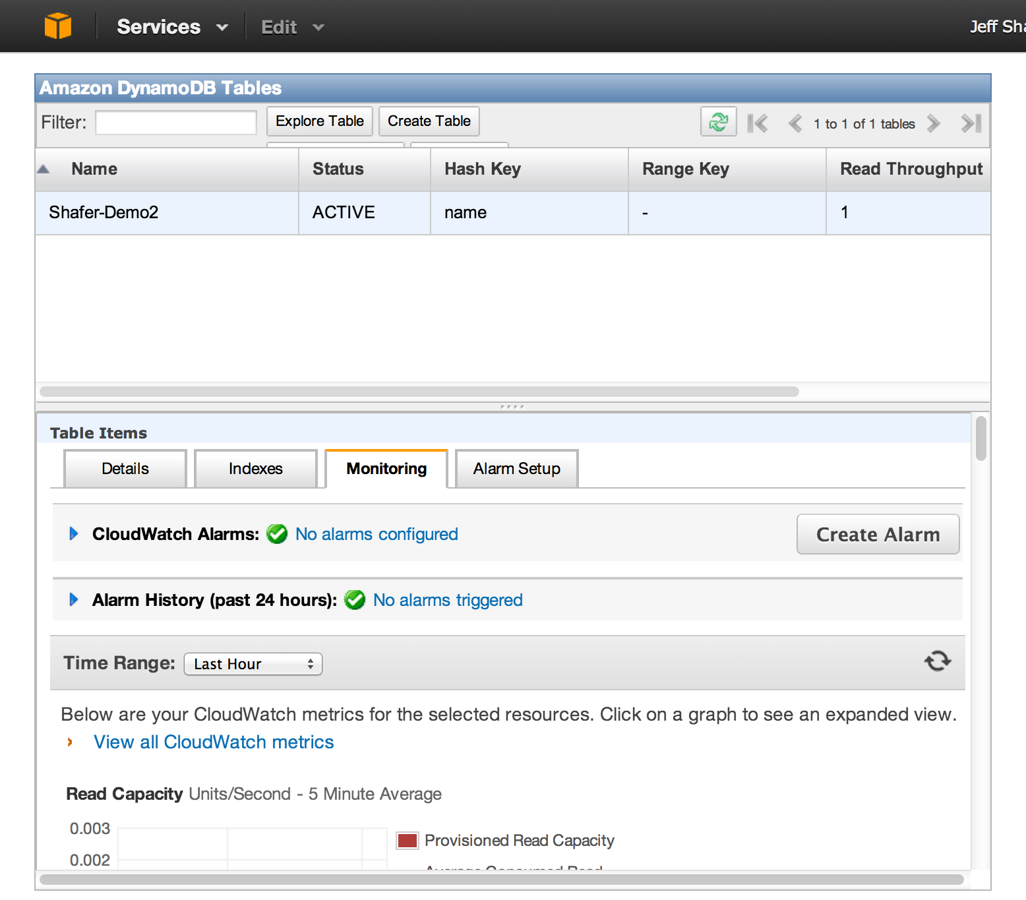Refresh the DynamoDB tables list
The height and width of the screenshot is (900, 1026).
718,121
